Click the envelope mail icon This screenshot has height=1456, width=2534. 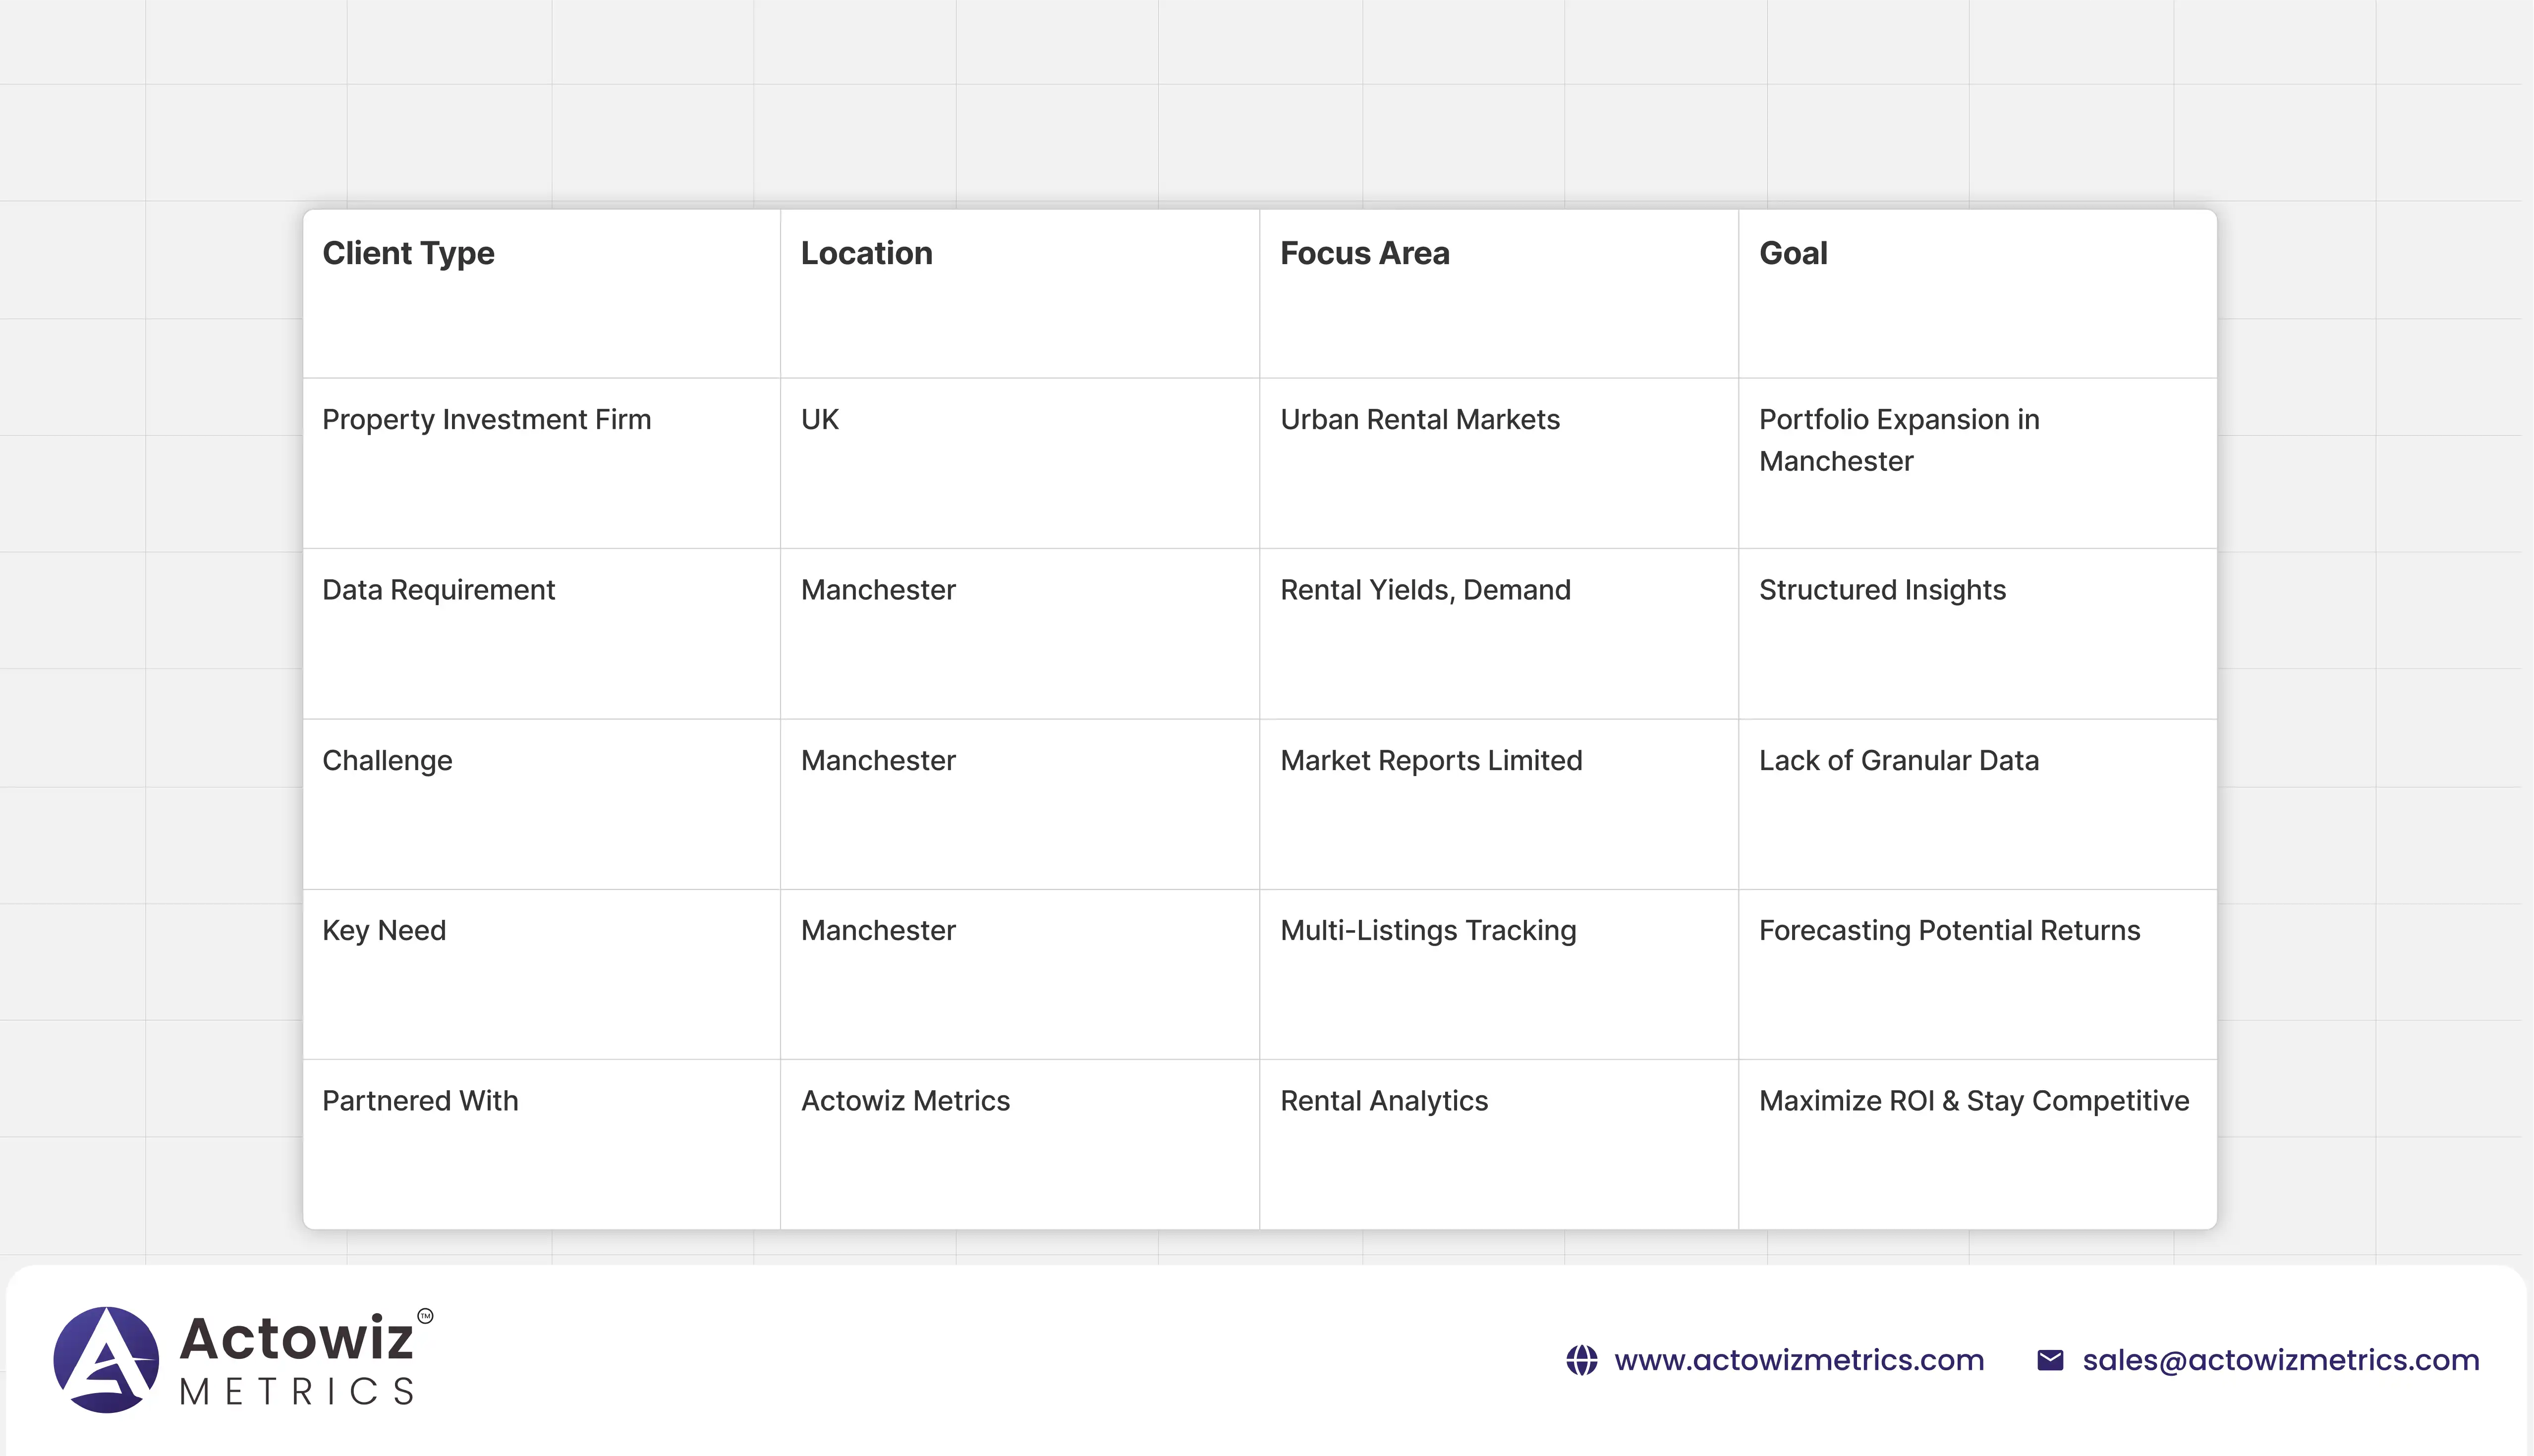coord(2049,1360)
